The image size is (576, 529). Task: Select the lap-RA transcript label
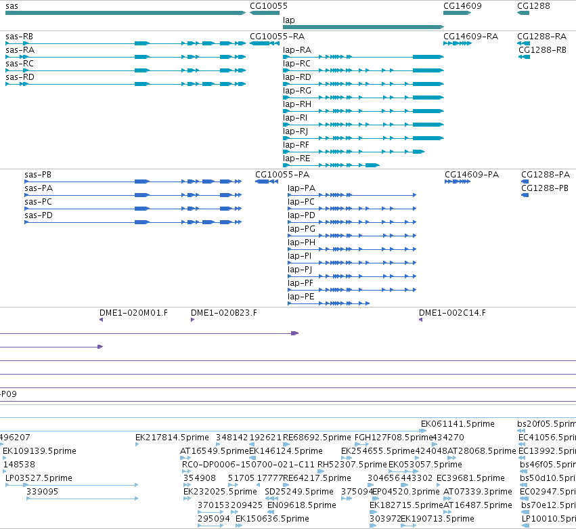(297, 50)
